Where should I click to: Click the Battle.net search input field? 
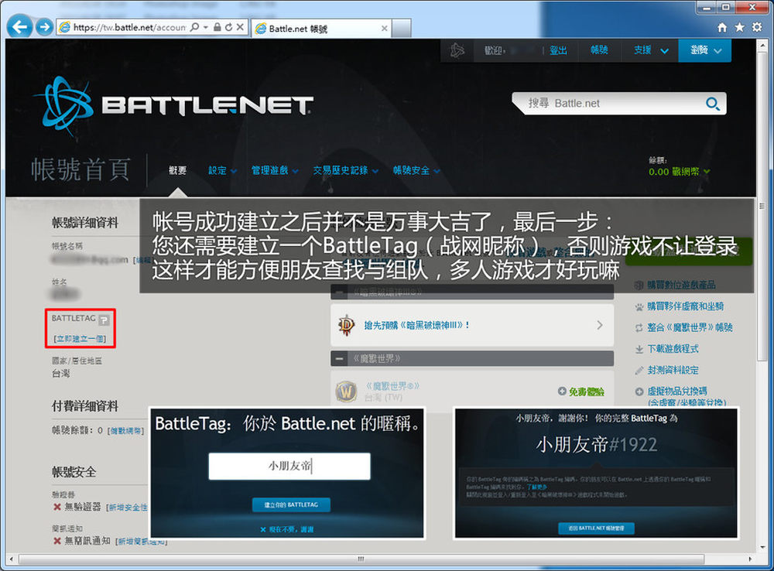(x=608, y=104)
